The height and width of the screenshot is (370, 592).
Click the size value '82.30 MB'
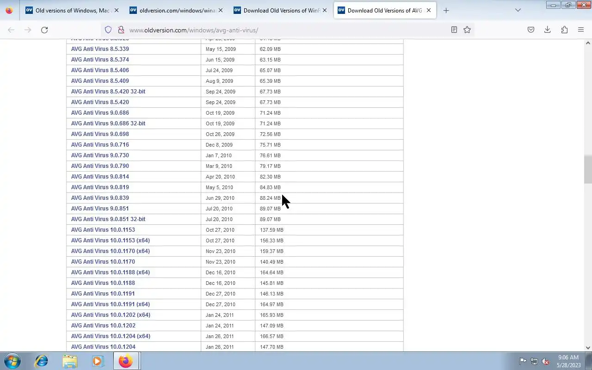pos(270,177)
